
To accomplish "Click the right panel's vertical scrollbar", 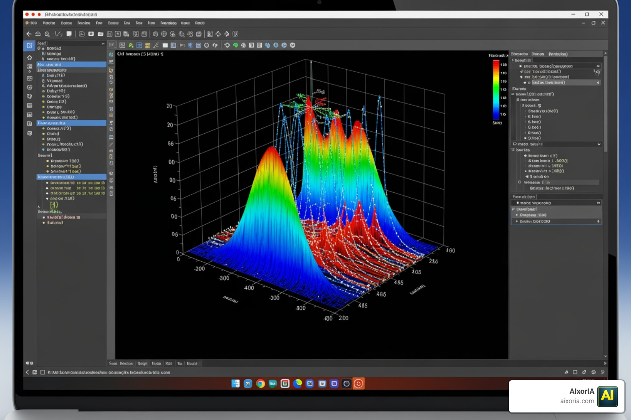I will coord(606,104).
